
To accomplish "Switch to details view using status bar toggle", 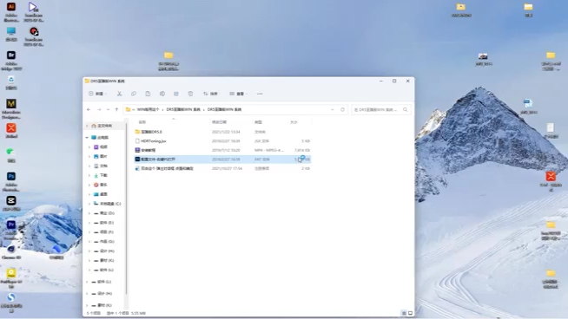I will point(404,313).
